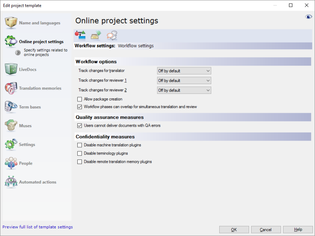Image resolution: width=315 pixels, height=236 pixels.
Task: Switch to the Packages toolbar icon
Action: 96,35
